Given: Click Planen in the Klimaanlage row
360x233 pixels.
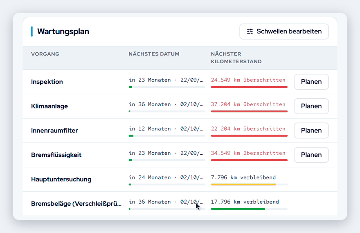Looking at the screenshot, I should [x=311, y=106].
